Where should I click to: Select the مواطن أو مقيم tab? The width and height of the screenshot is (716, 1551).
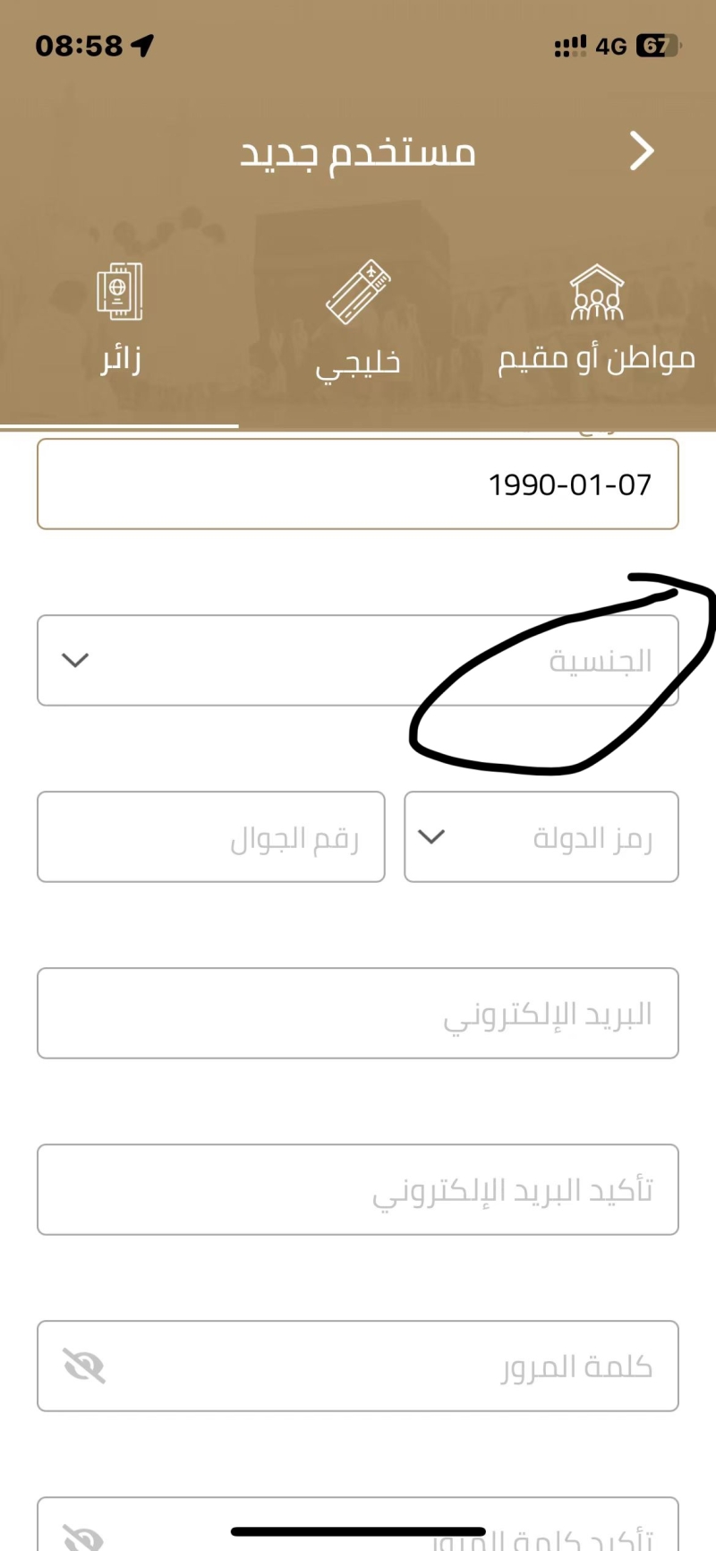tap(597, 359)
